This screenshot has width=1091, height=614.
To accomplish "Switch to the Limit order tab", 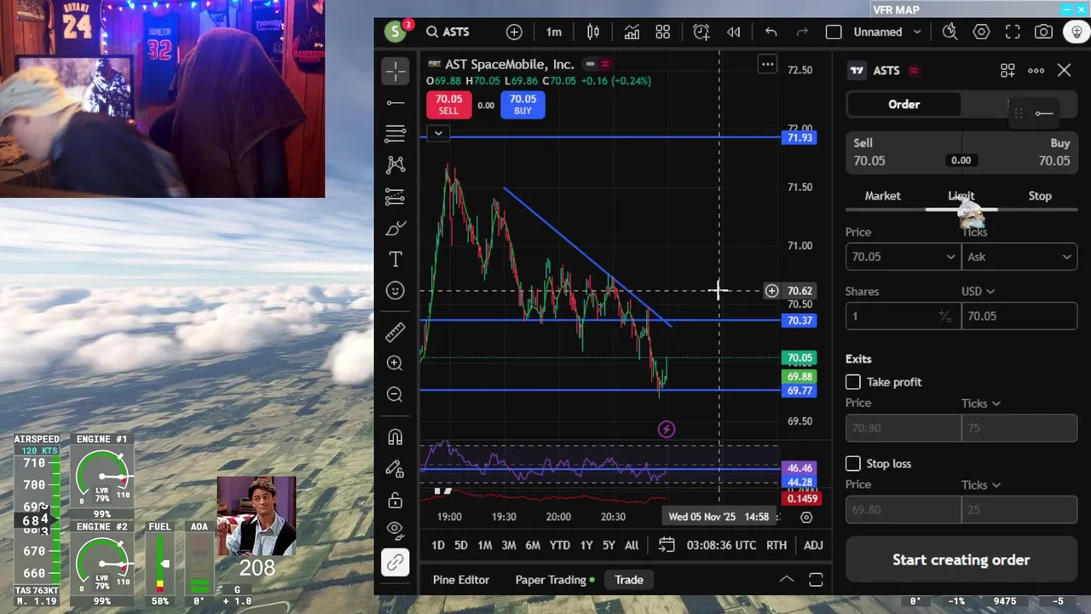I will (961, 196).
